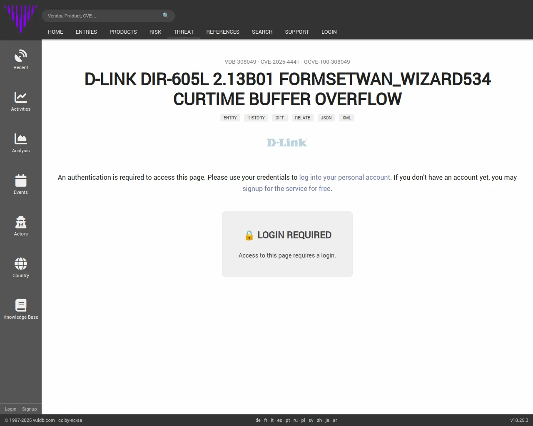Switch language to Spanish (es)
533x426 pixels.
tap(280, 420)
